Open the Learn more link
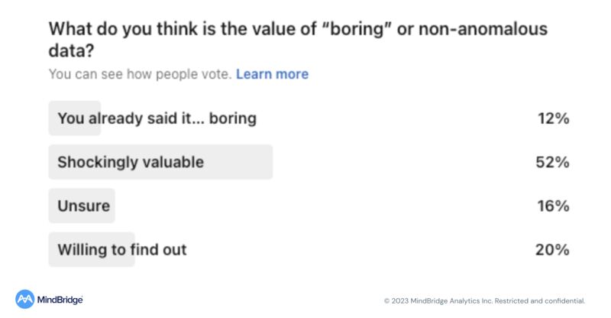Viewport: 611px width, 318px height. pos(272,74)
